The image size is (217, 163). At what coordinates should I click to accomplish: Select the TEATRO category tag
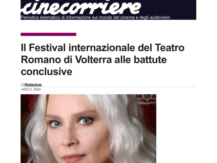(71, 35)
